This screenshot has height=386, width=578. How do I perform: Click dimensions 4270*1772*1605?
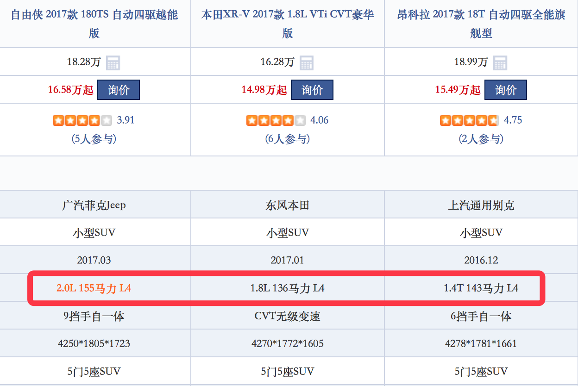[x=288, y=343]
